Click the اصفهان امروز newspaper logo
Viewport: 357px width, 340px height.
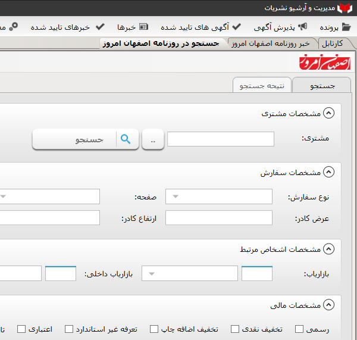(325, 62)
